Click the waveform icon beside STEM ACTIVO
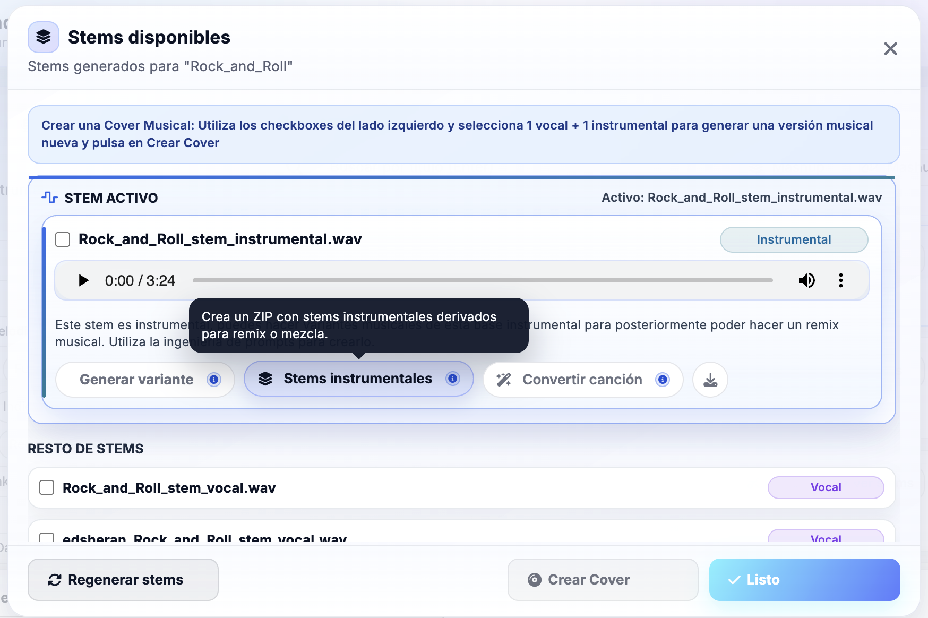Image resolution: width=928 pixels, height=618 pixels. [x=49, y=198]
